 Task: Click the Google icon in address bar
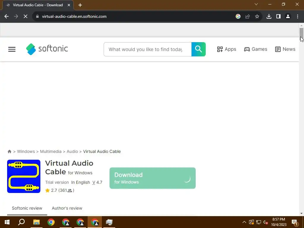click(238, 17)
